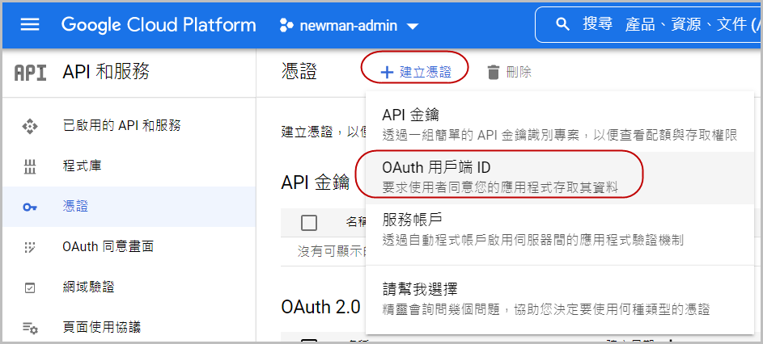Click the Google Cloud Platform title

(x=159, y=25)
